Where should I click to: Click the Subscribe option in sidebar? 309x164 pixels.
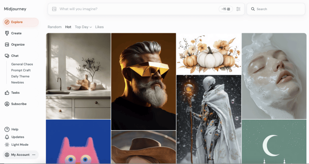(19, 104)
